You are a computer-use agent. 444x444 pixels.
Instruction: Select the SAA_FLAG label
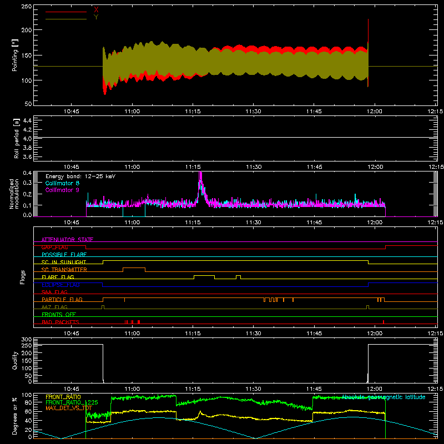click(54, 292)
